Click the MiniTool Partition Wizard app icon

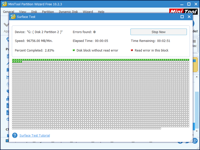point(4,4)
